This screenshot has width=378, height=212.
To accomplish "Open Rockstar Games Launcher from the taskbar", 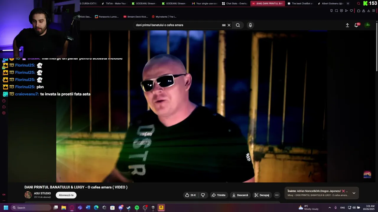I will (x=161, y=208).
